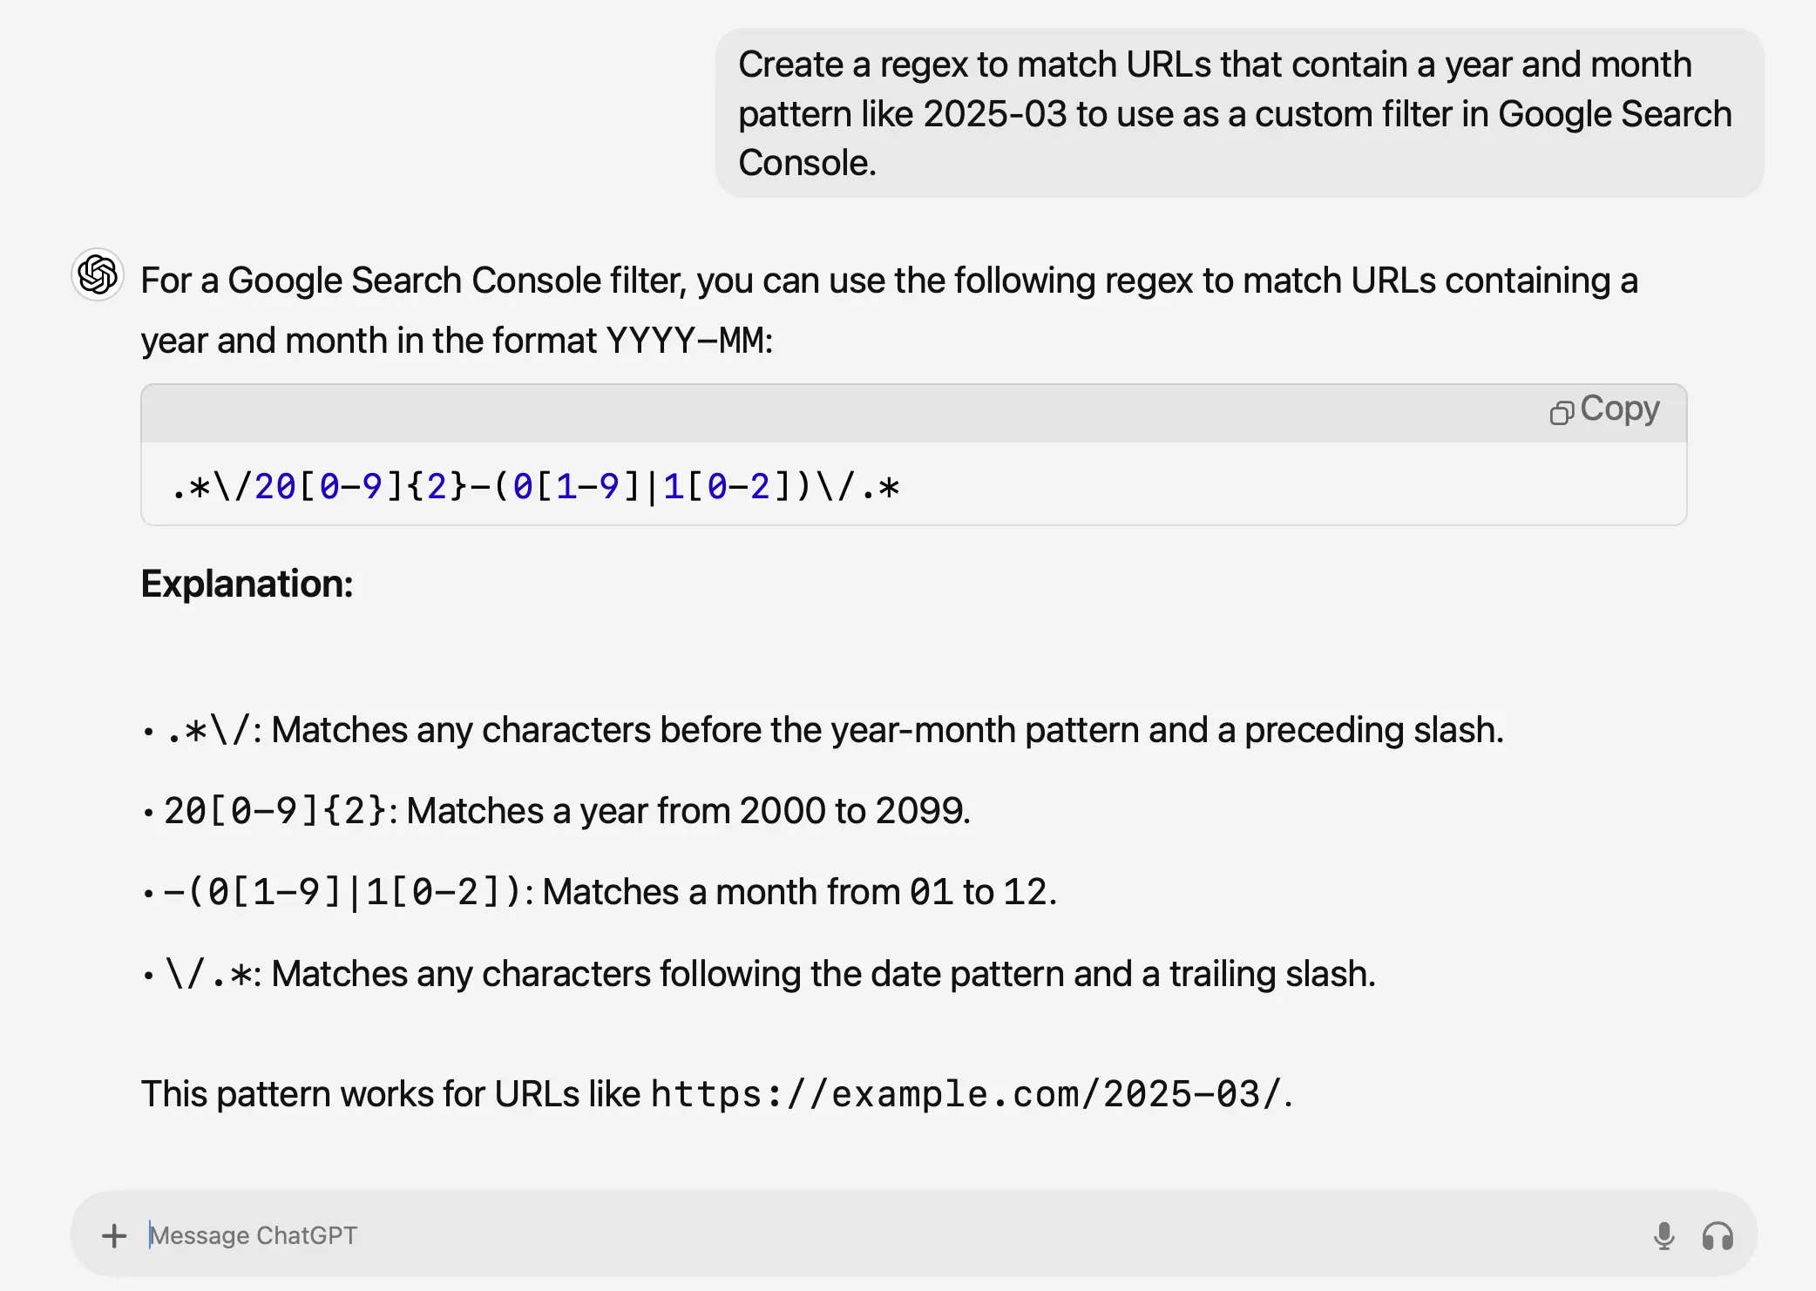Click the plus attachment icon
The width and height of the screenshot is (1816, 1291).
[x=114, y=1235]
